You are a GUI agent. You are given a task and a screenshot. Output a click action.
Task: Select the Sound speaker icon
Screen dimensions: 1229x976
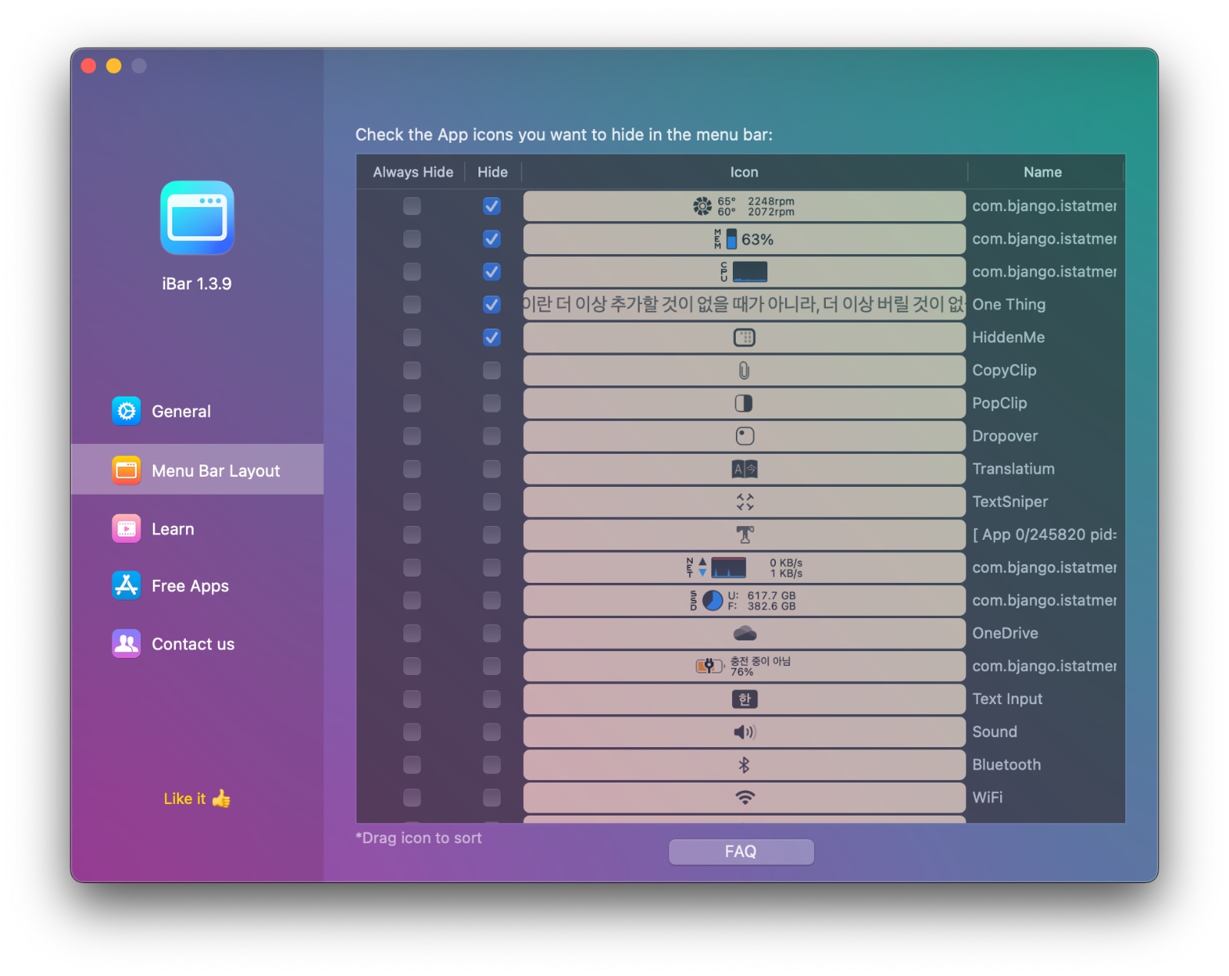coord(744,732)
